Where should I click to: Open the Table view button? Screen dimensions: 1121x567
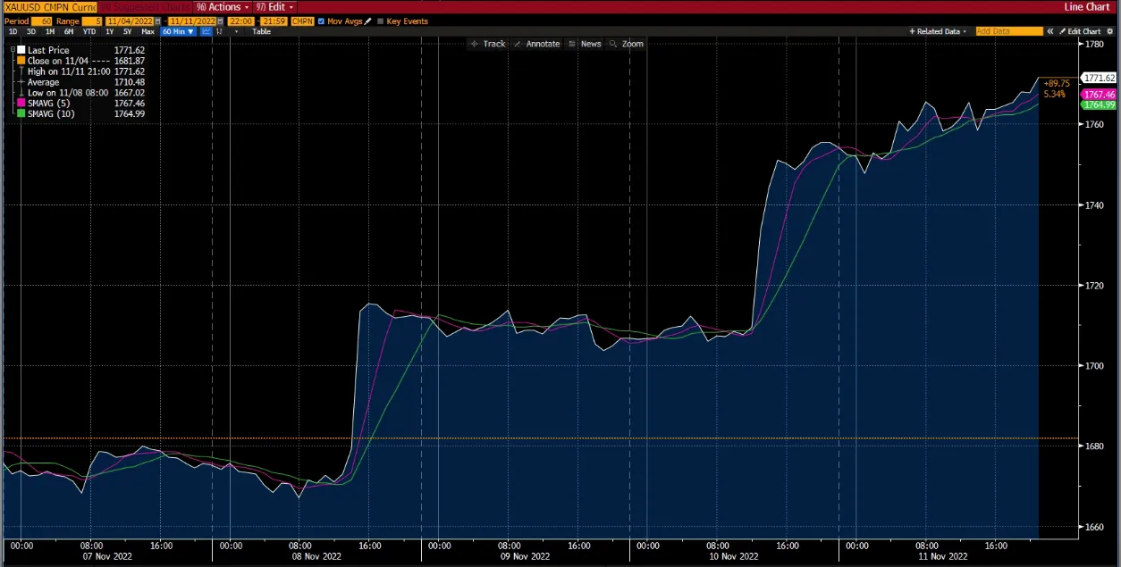pyautogui.click(x=261, y=31)
